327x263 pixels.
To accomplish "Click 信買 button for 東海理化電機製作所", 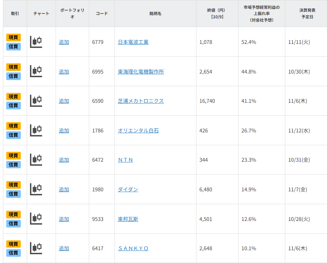I will (14, 76).
